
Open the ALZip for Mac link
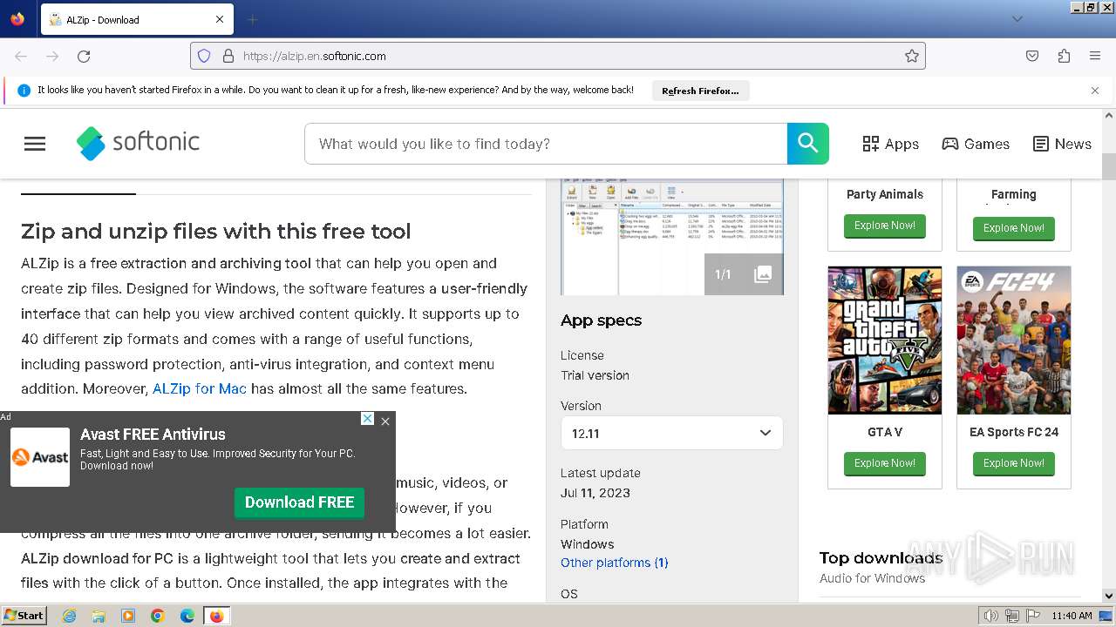point(200,388)
